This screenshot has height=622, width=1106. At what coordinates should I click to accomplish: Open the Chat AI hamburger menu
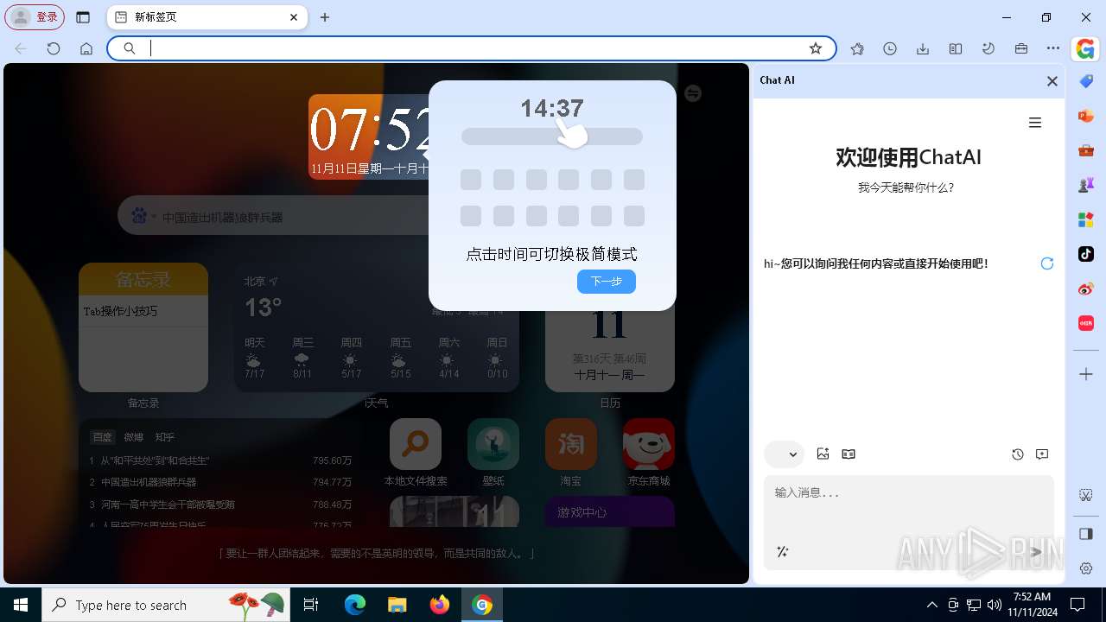click(1035, 123)
